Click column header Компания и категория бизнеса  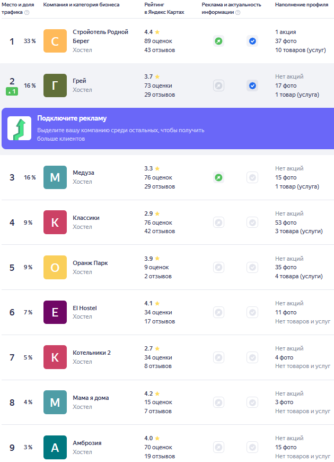point(81,5)
